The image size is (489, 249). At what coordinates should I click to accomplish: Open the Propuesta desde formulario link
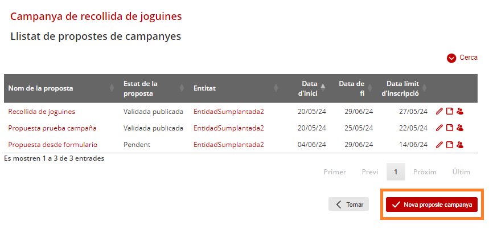tap(53, 145)
